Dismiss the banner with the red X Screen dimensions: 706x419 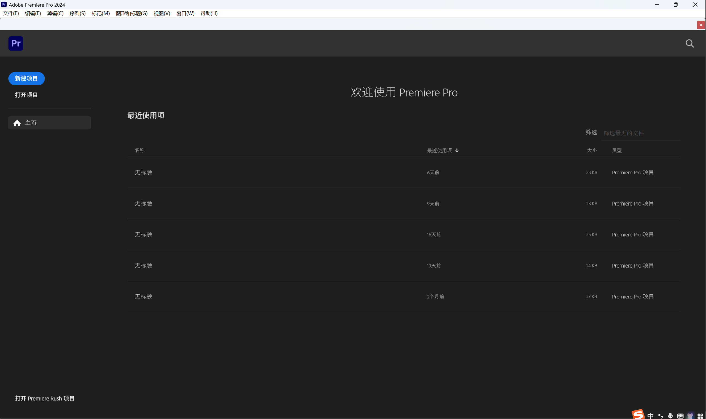pos(701,25)
